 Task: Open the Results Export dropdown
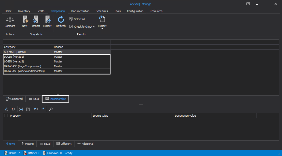pos(102,23)
